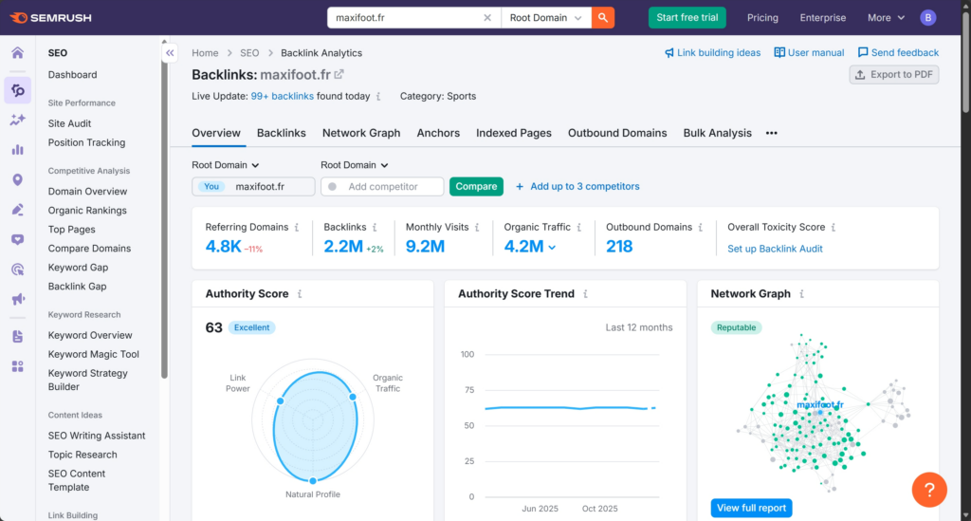This screenshot has width=971, height=521.
Task: Open Keyword Magic Tool in sidebar
Action: pyautogui.click(x=94, y=354)
